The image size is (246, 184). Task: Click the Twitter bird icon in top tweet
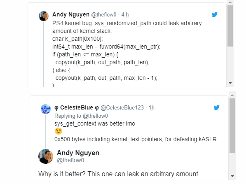click(214, 14)
